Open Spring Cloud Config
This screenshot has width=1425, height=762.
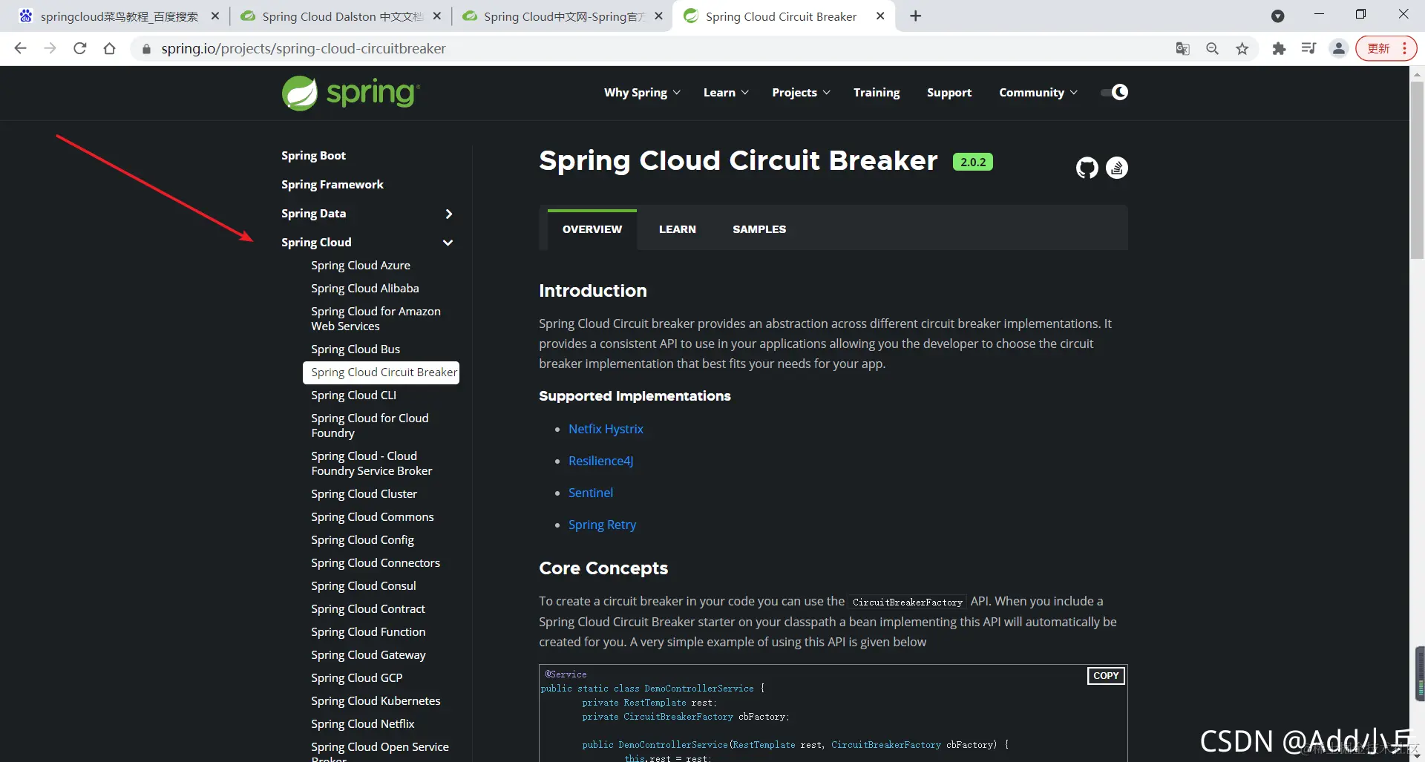tap(362, 540)
